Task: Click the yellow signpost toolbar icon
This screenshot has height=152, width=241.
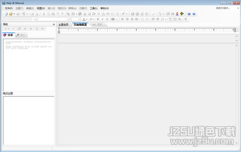Action: [182, 14]
